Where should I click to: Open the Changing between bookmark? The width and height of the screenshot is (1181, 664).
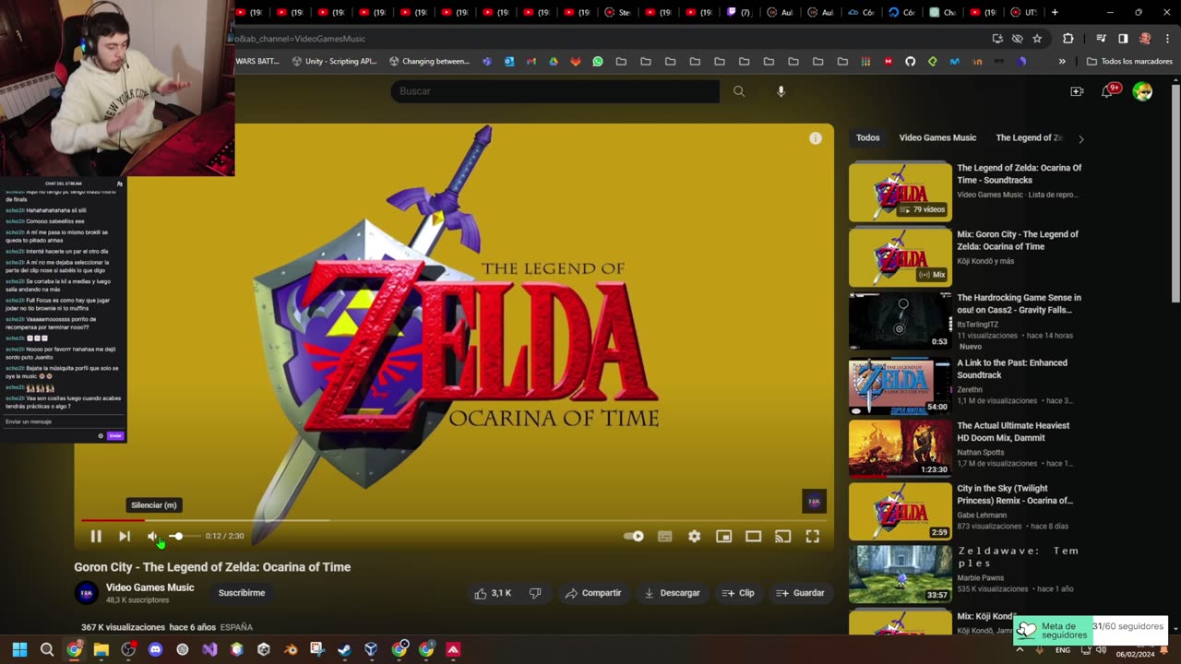click(430, 62)
